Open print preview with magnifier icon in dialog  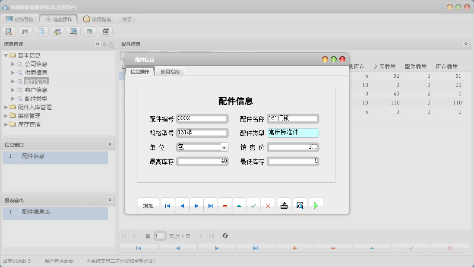300,206
